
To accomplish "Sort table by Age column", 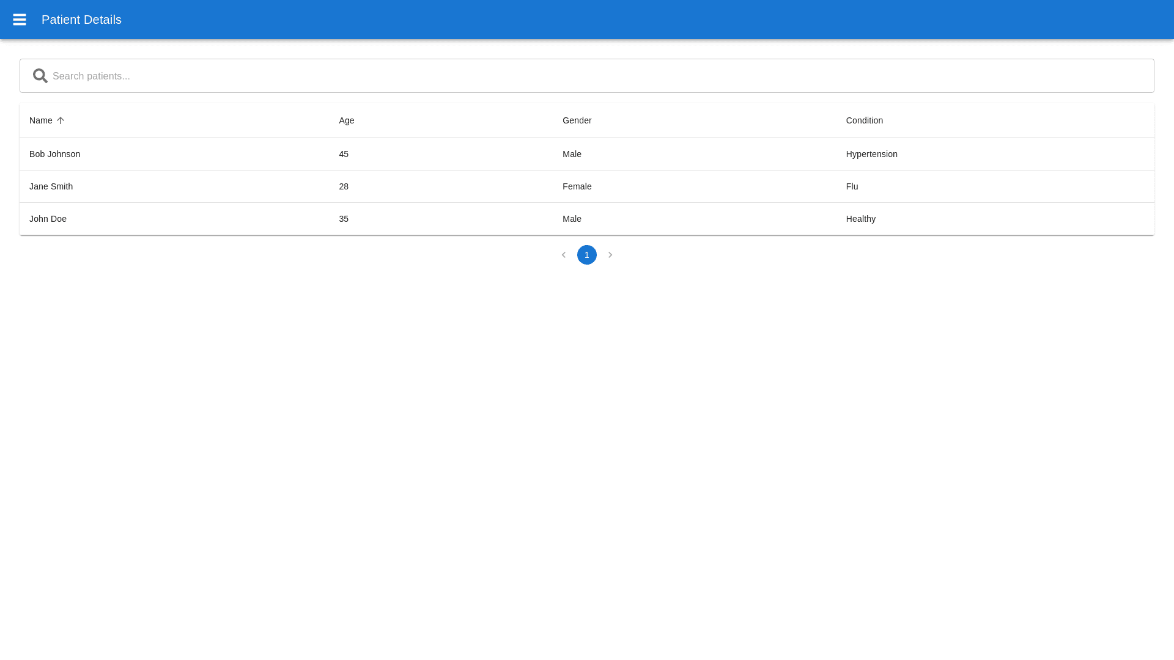I will [347, 120].
